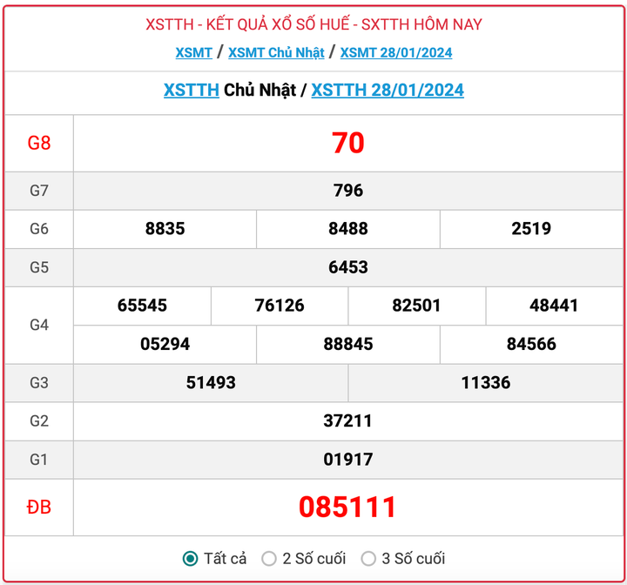Click the G4 number 88845
Viewport: 627px width, 585px height.
click(347, 344)
